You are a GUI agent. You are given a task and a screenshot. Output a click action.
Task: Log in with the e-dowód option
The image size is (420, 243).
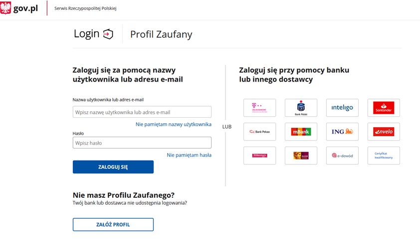pyautogui.click(x=342, y=156)
